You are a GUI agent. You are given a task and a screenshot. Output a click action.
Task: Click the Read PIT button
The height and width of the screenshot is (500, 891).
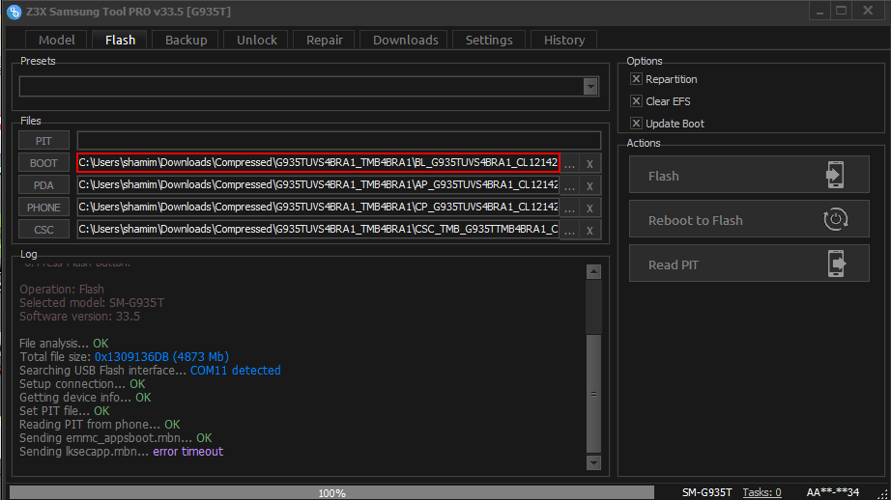pyautogui.click(x=749, y=264)
